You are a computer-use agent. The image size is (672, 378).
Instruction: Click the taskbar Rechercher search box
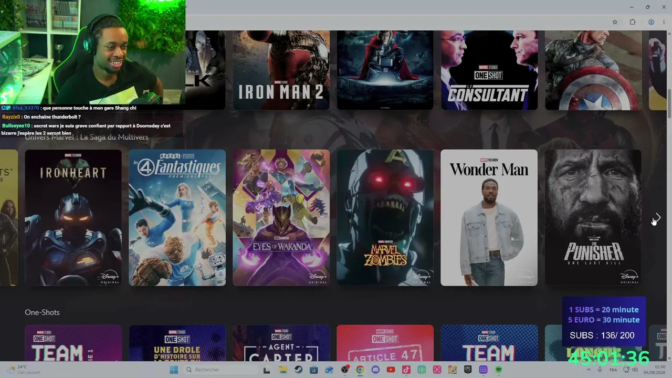click(220, 370)
